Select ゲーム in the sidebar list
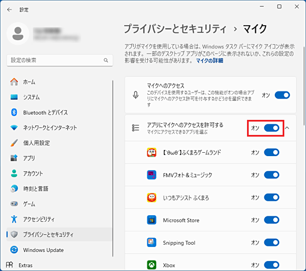The image size is (306, 271). tap(60, 204)
